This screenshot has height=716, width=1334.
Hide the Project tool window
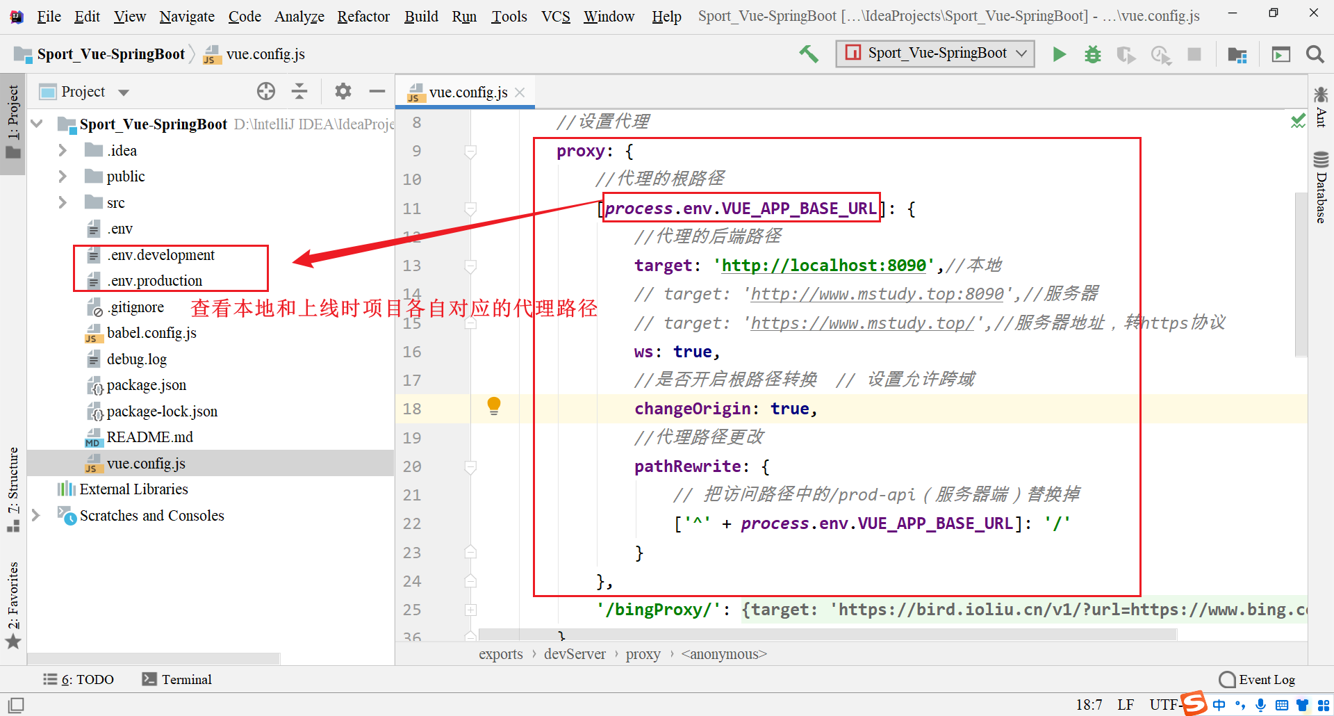tap(377, 91)
